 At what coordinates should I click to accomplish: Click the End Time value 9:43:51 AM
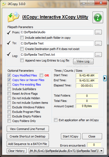pyautogui.click(x=87, y=81)
